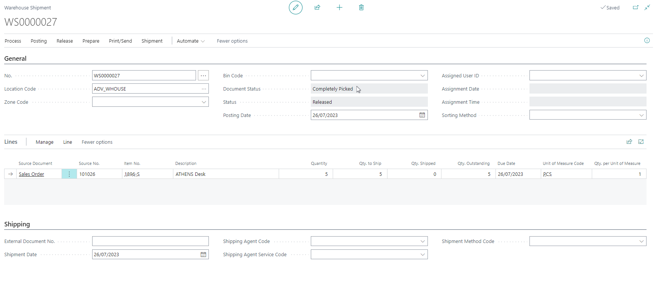Click the ATHENS Desk description cell
The image size is (659, 306).
pos(226,174)
